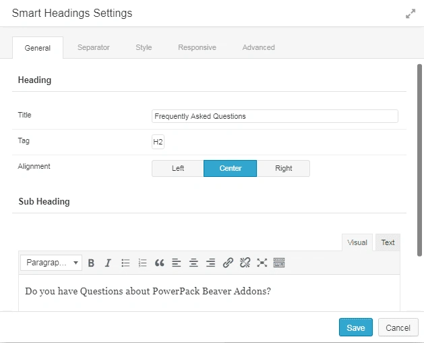Expand the settings panel with the arrows icon
Image resolution: width=424 pixels, height=343 pixels.
[410, 14]
